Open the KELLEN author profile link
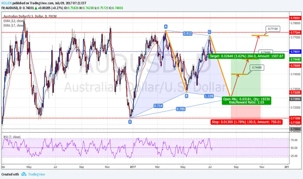303x179 pixels. [x=7, y=3]
